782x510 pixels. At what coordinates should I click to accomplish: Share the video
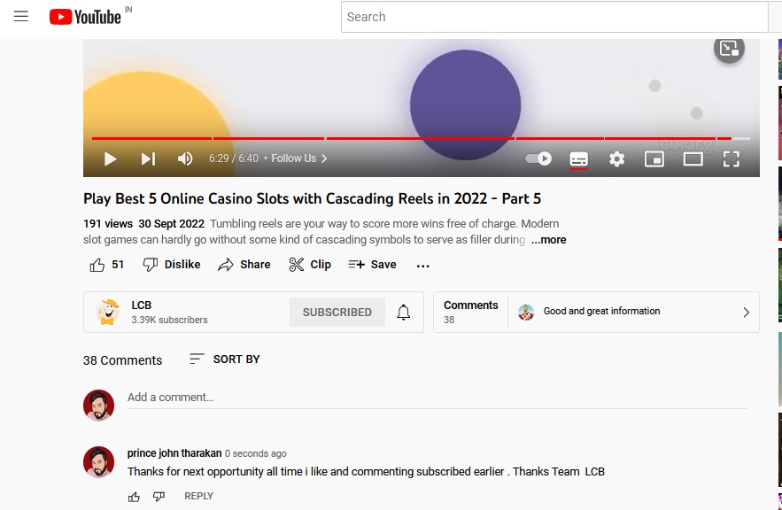(244, 265)
